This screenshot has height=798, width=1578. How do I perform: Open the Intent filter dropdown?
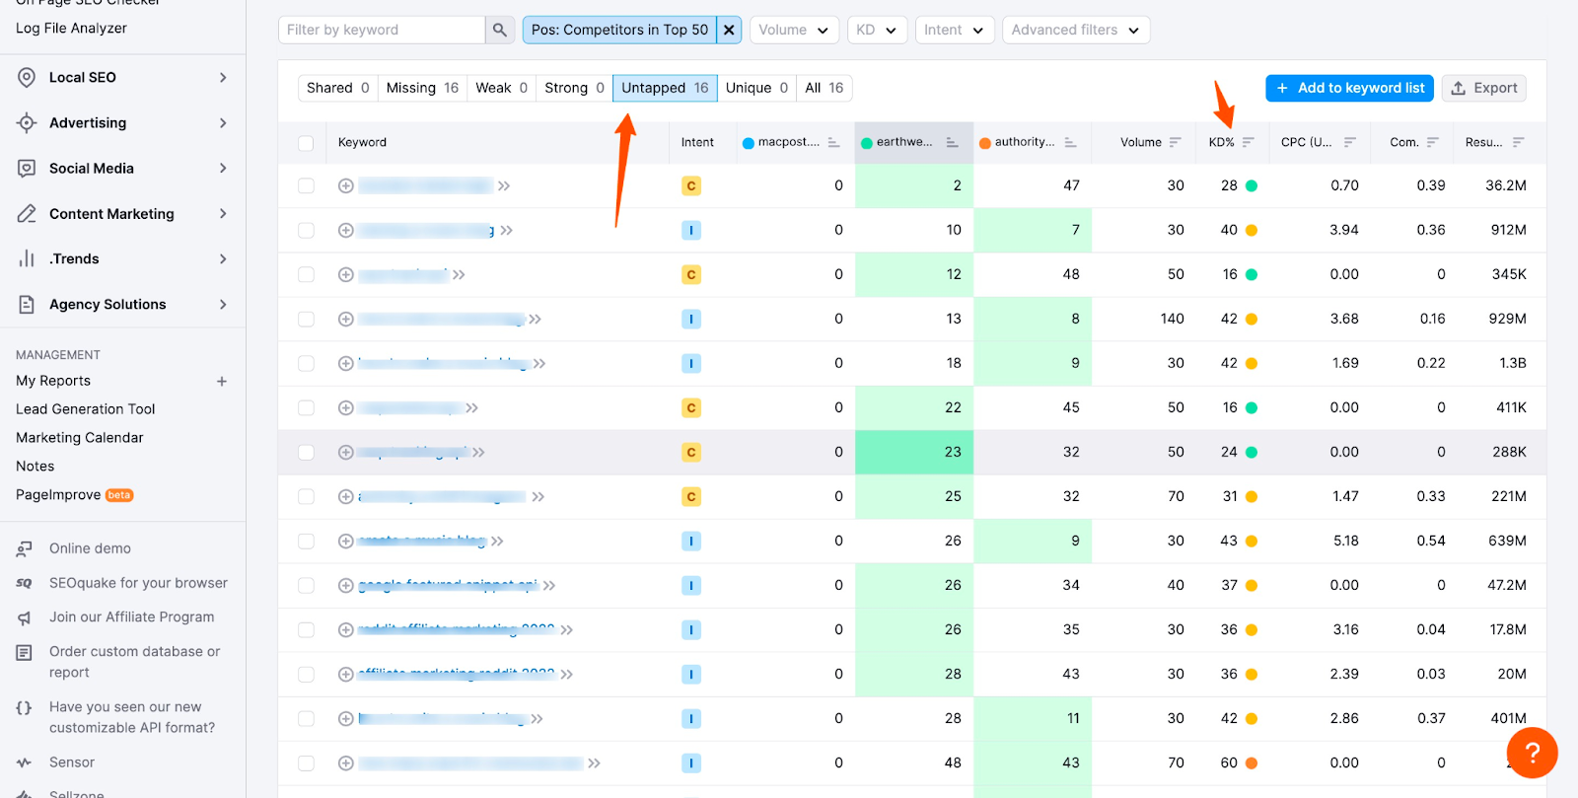pos(955,30)
